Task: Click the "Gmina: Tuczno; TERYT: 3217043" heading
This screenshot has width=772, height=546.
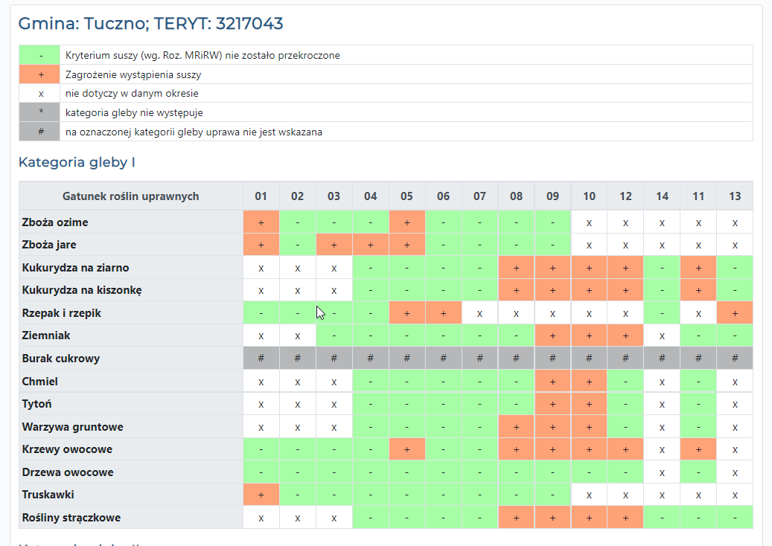Action: tap(151, 24)
